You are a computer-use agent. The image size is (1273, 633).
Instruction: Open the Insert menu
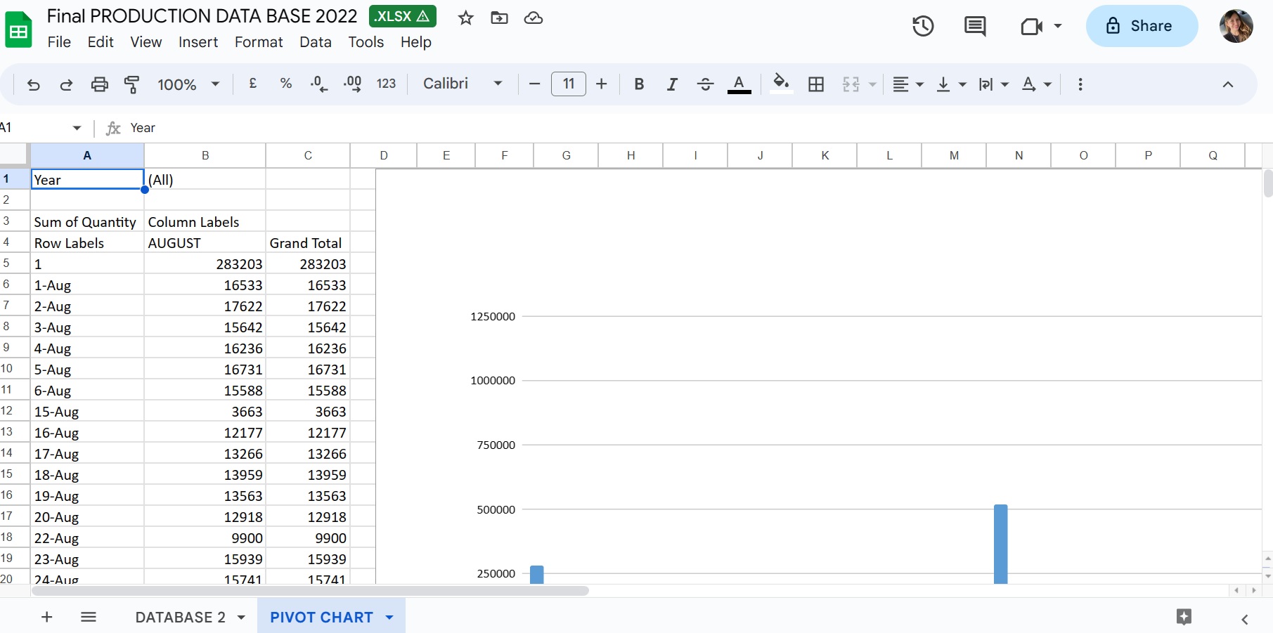coord(198,42)
